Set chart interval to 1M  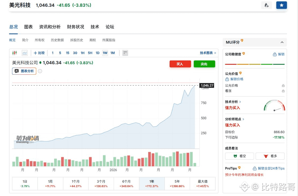(113, 53)
